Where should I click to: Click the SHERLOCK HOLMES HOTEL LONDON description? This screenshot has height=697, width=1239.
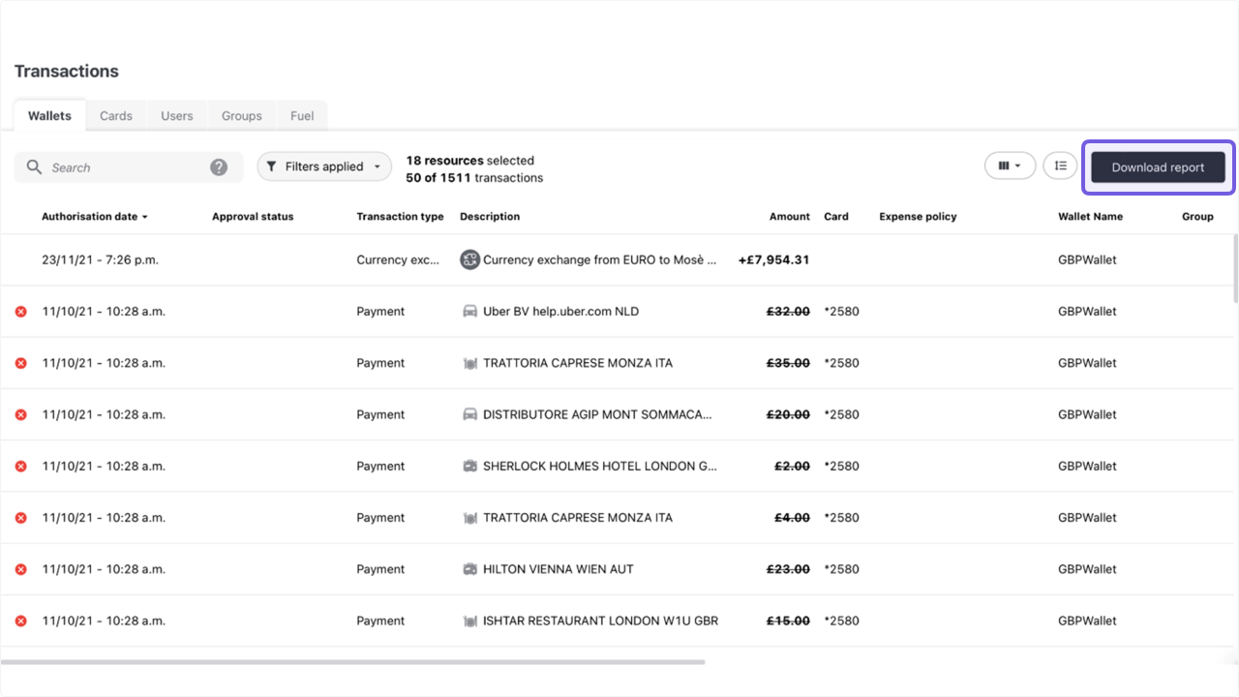pyautogui.click(x=602, y=467)
